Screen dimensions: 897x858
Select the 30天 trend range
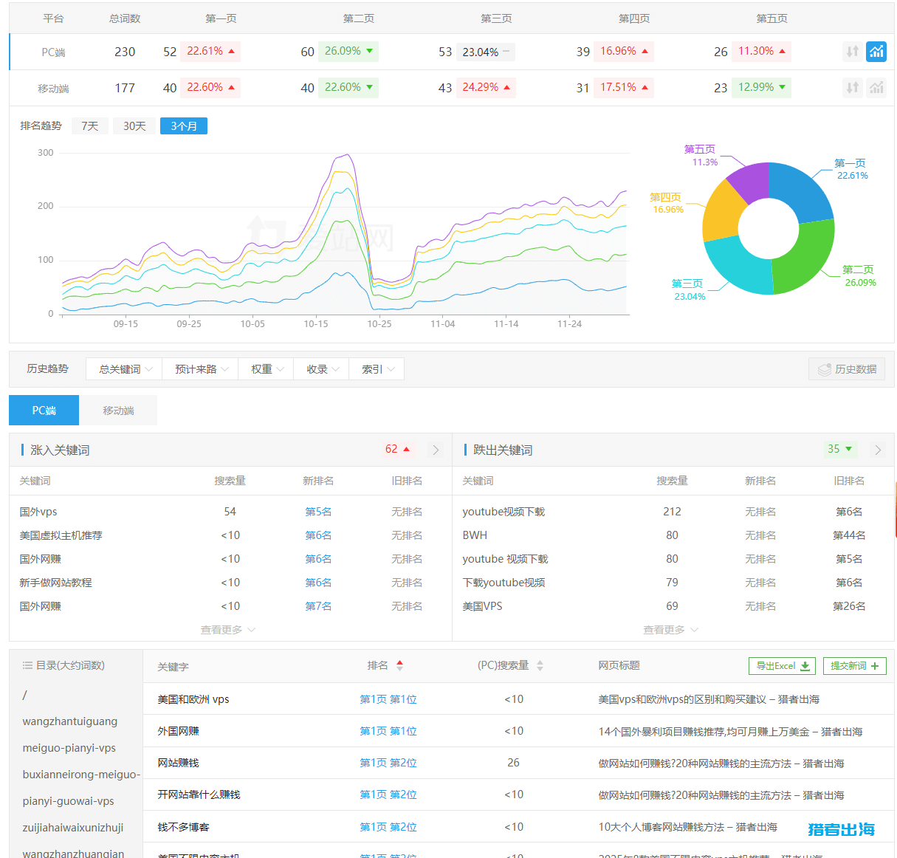tap(134, 126)
